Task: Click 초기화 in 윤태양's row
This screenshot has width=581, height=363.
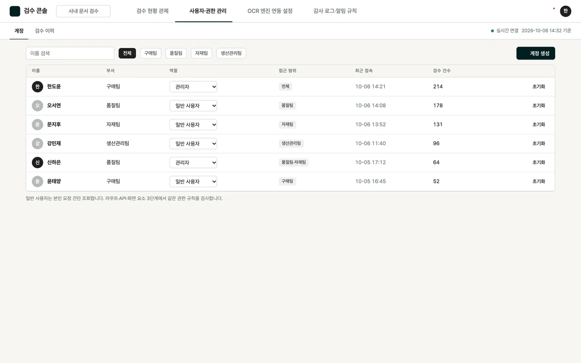Action: coord(539,181)
